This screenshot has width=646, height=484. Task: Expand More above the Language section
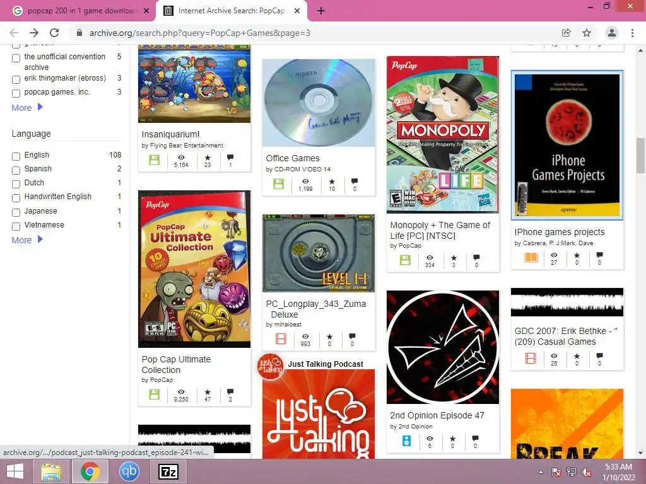[x=27, y=107]
